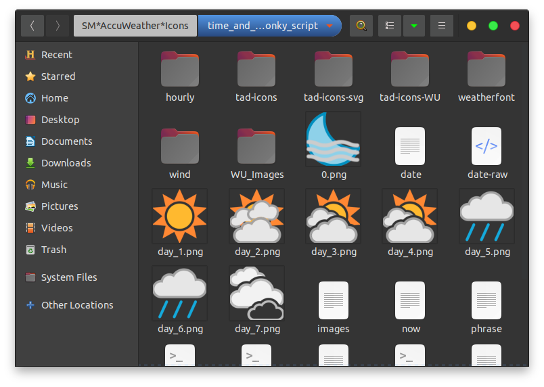Open the hamburger main menu
Image resolution: width=544 pixels, height=387 pixels.
tap(442, 26)
